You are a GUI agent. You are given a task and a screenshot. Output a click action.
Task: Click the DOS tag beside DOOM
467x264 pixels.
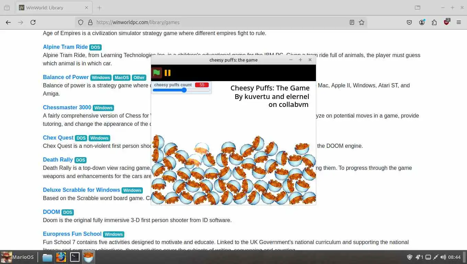[68, 212]
